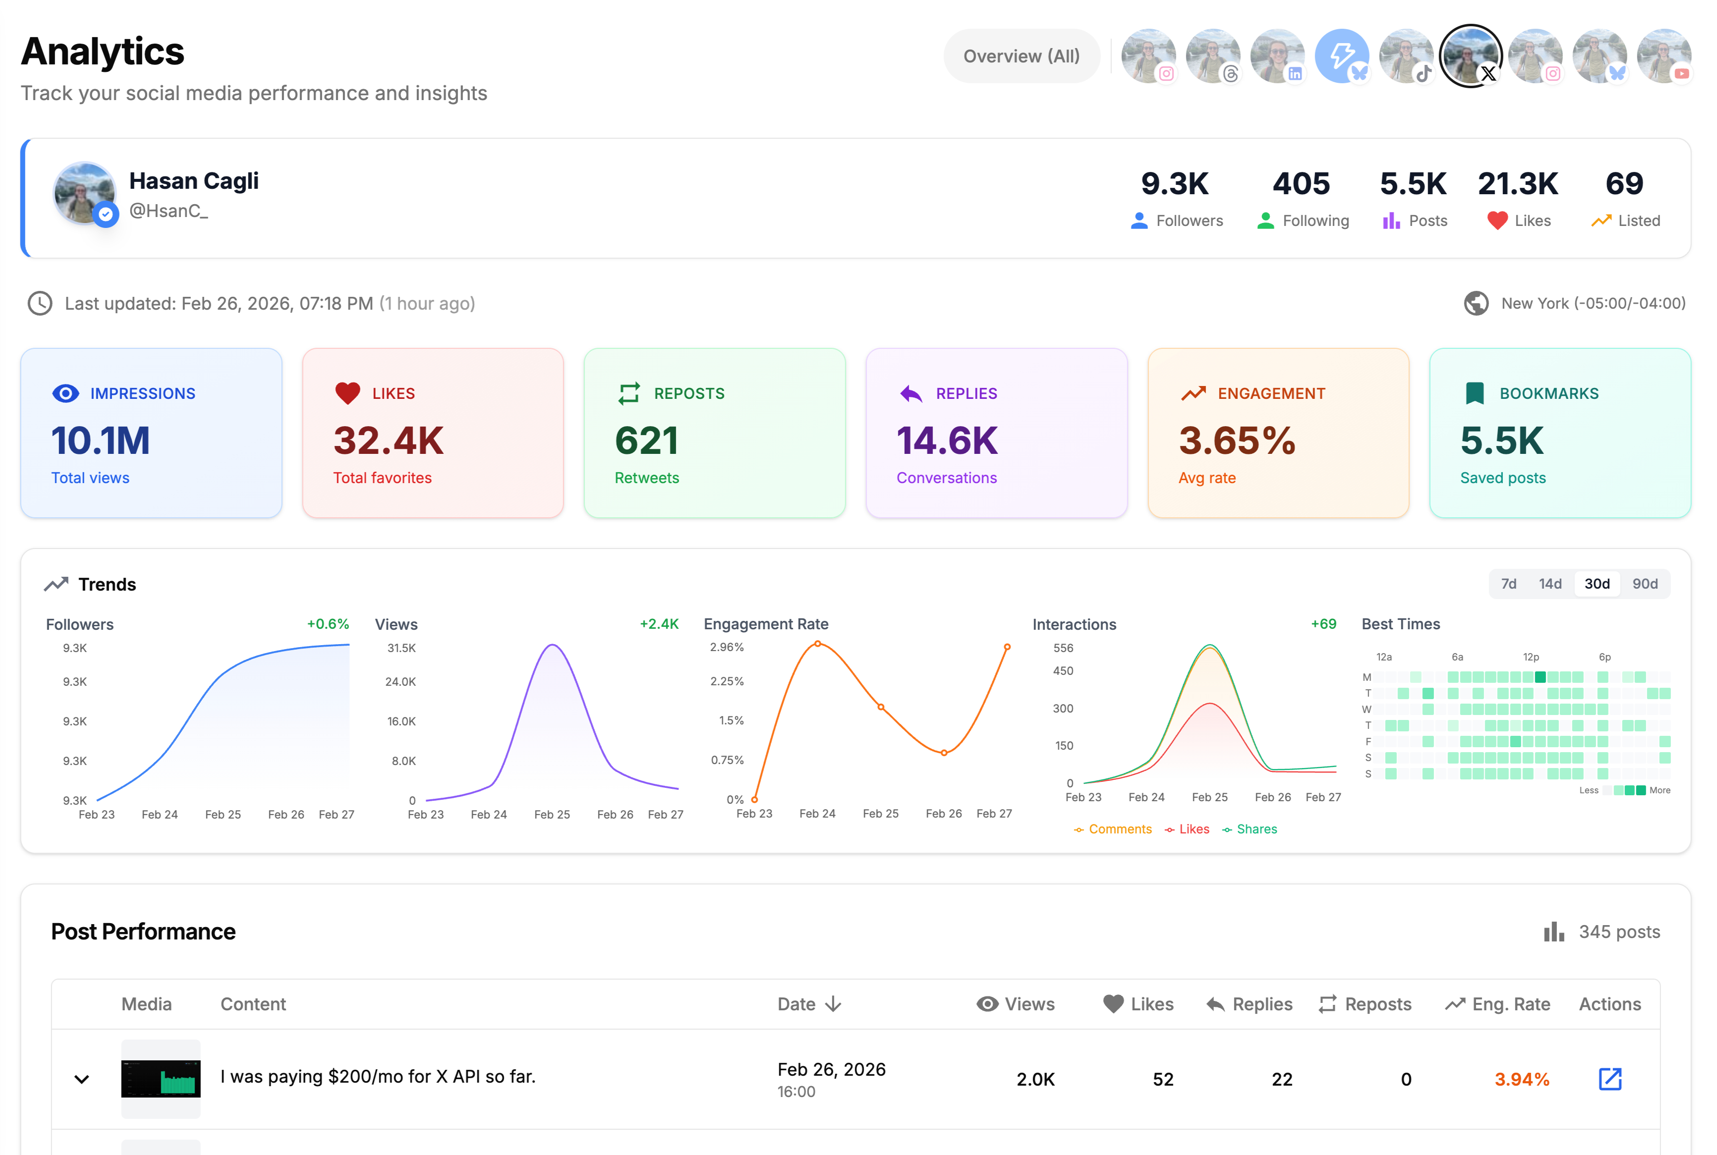
Task: Click the X account avatar
Action: click(1470, 56)
